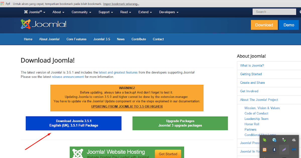This screenshot has width=301, height=158.
Task: Open the Joomla! 3.5 menu item
Action: coord(102,39)
